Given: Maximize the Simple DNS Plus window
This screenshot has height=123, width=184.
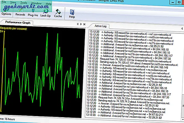Looking at the screenshot, I should (179, 2).
